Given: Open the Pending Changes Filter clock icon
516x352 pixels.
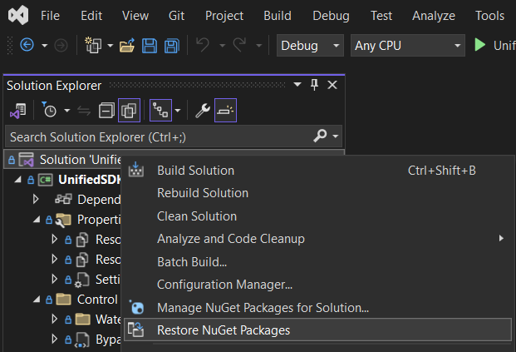Looking at the screenshot, I should 49,110.
